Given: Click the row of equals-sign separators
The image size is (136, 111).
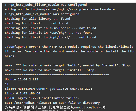Looking at the screenshot, I should coord(57,75).
